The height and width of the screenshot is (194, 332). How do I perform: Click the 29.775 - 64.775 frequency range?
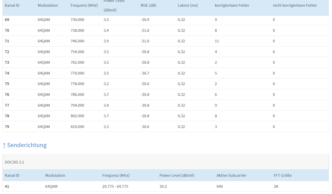coord(115,186)
